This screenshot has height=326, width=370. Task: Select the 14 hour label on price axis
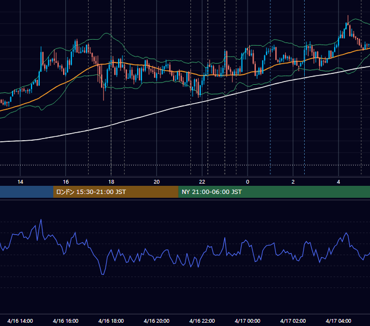(x=20, y=182)
